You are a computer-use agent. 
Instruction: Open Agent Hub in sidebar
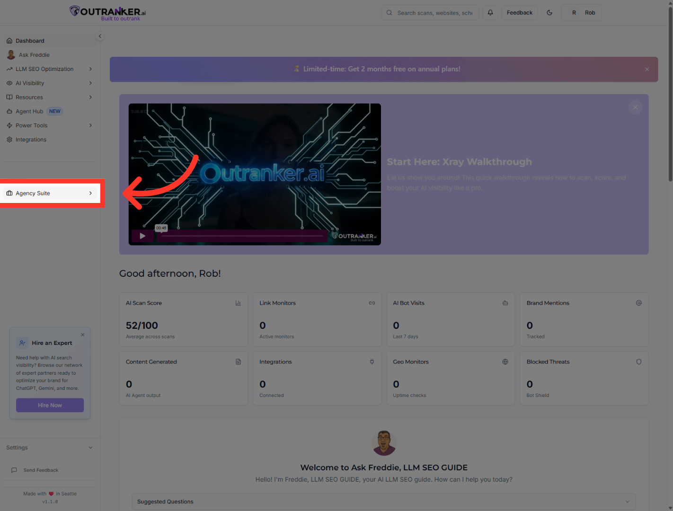tap(50, 112)
